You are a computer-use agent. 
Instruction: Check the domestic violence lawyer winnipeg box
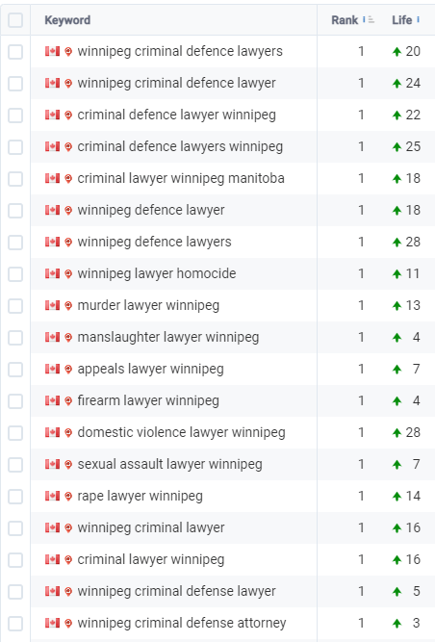(15, 433)
